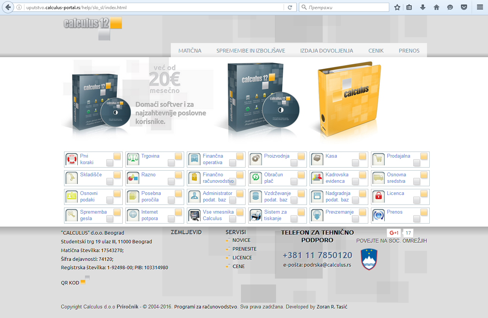The height and width of the screenshot is (318, 488).
Task: Click the Google +1 button
Action: (x=394, y=233)
